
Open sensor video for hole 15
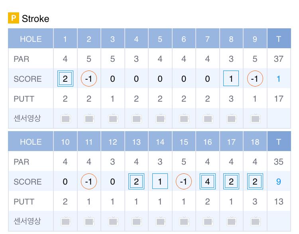coord(184,221)
